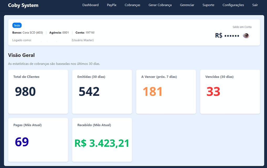Screen dimensions: 267x168
Task: Click the Coby System logo
Action: [x=24, y=5]
